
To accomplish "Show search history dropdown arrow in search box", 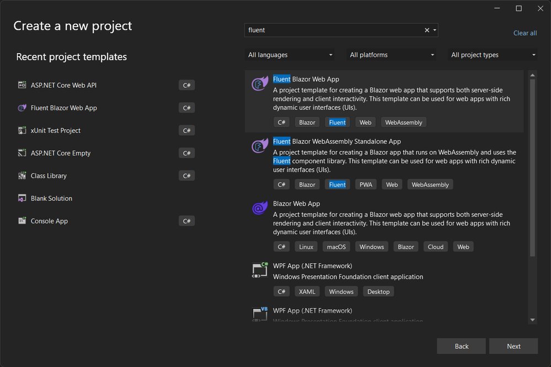I will (x=435, y=30).
